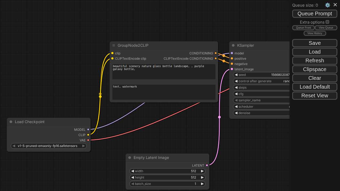340x191 pixels.
Task: Collapse the Load Checkpoint node dot
Action: pyautogui.click(x=11, y=122)
